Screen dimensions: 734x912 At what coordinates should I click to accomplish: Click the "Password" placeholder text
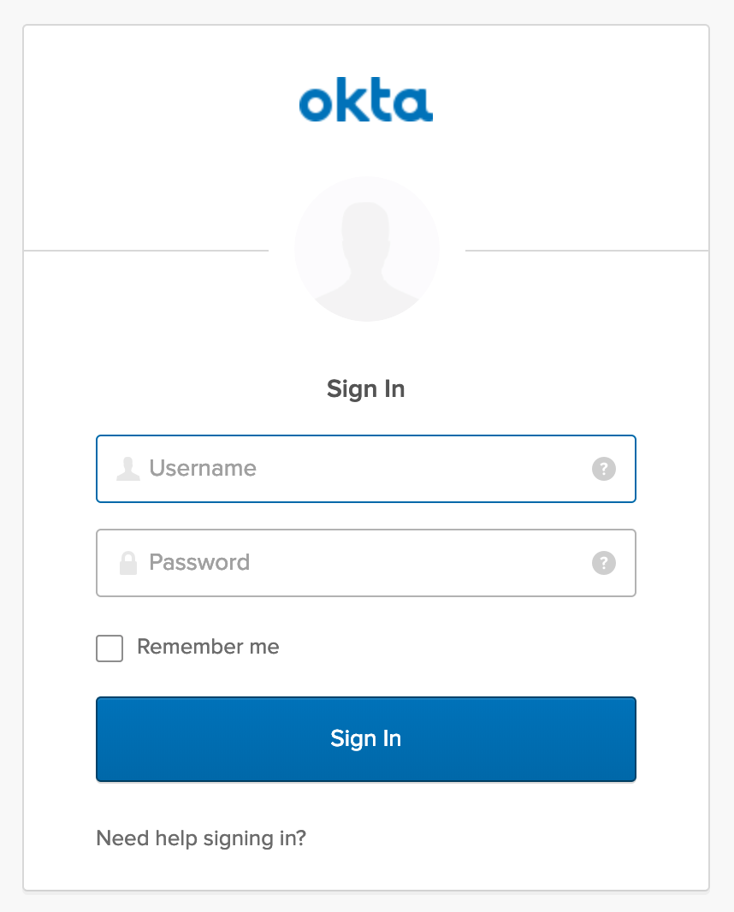[199, 562]
